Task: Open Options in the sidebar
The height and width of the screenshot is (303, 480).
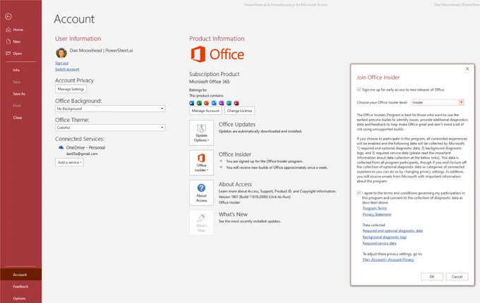Action: 19,298
